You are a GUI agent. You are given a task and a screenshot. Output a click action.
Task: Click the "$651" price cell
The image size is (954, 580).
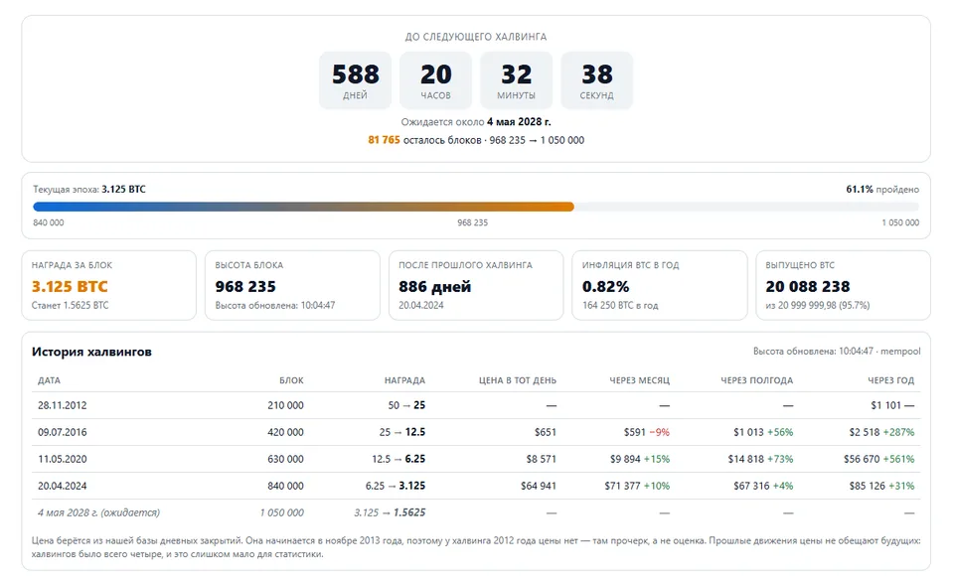coord(546,432)
